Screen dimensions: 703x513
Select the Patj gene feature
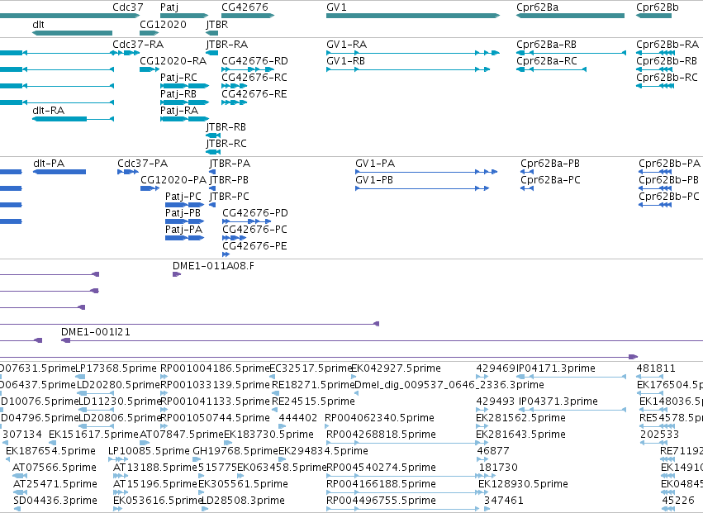click(184, 16)
